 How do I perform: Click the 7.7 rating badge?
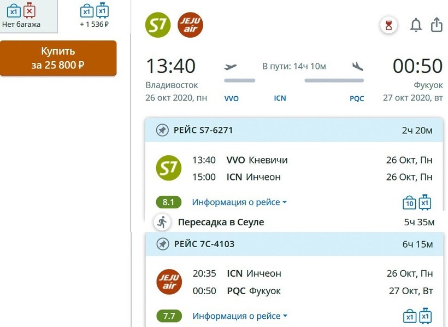point(168,316)
